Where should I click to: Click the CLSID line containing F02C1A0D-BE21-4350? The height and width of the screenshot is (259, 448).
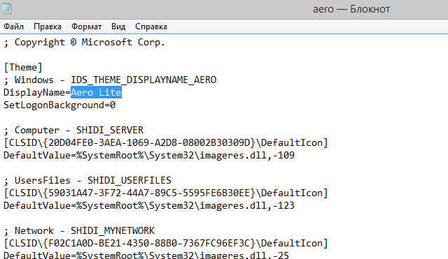[x=166, y=243]
